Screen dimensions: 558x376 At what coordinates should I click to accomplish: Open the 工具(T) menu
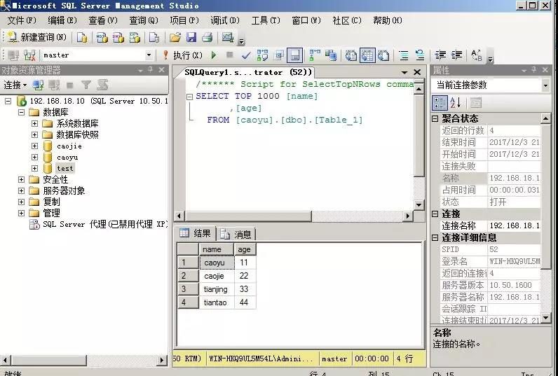[x=265, y=20]
